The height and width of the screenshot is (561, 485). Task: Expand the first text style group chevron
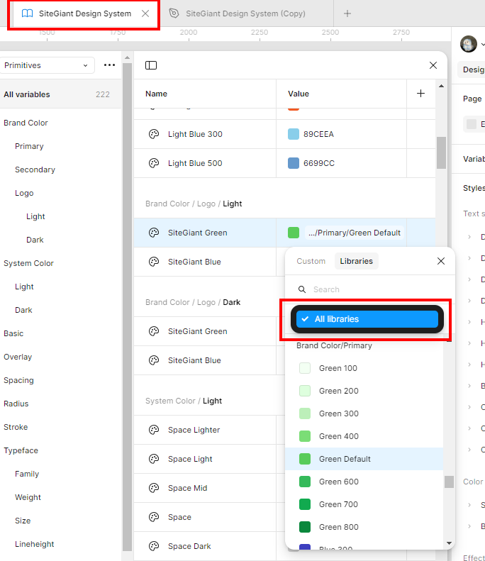pyautogui.click(x=469, y=237)
